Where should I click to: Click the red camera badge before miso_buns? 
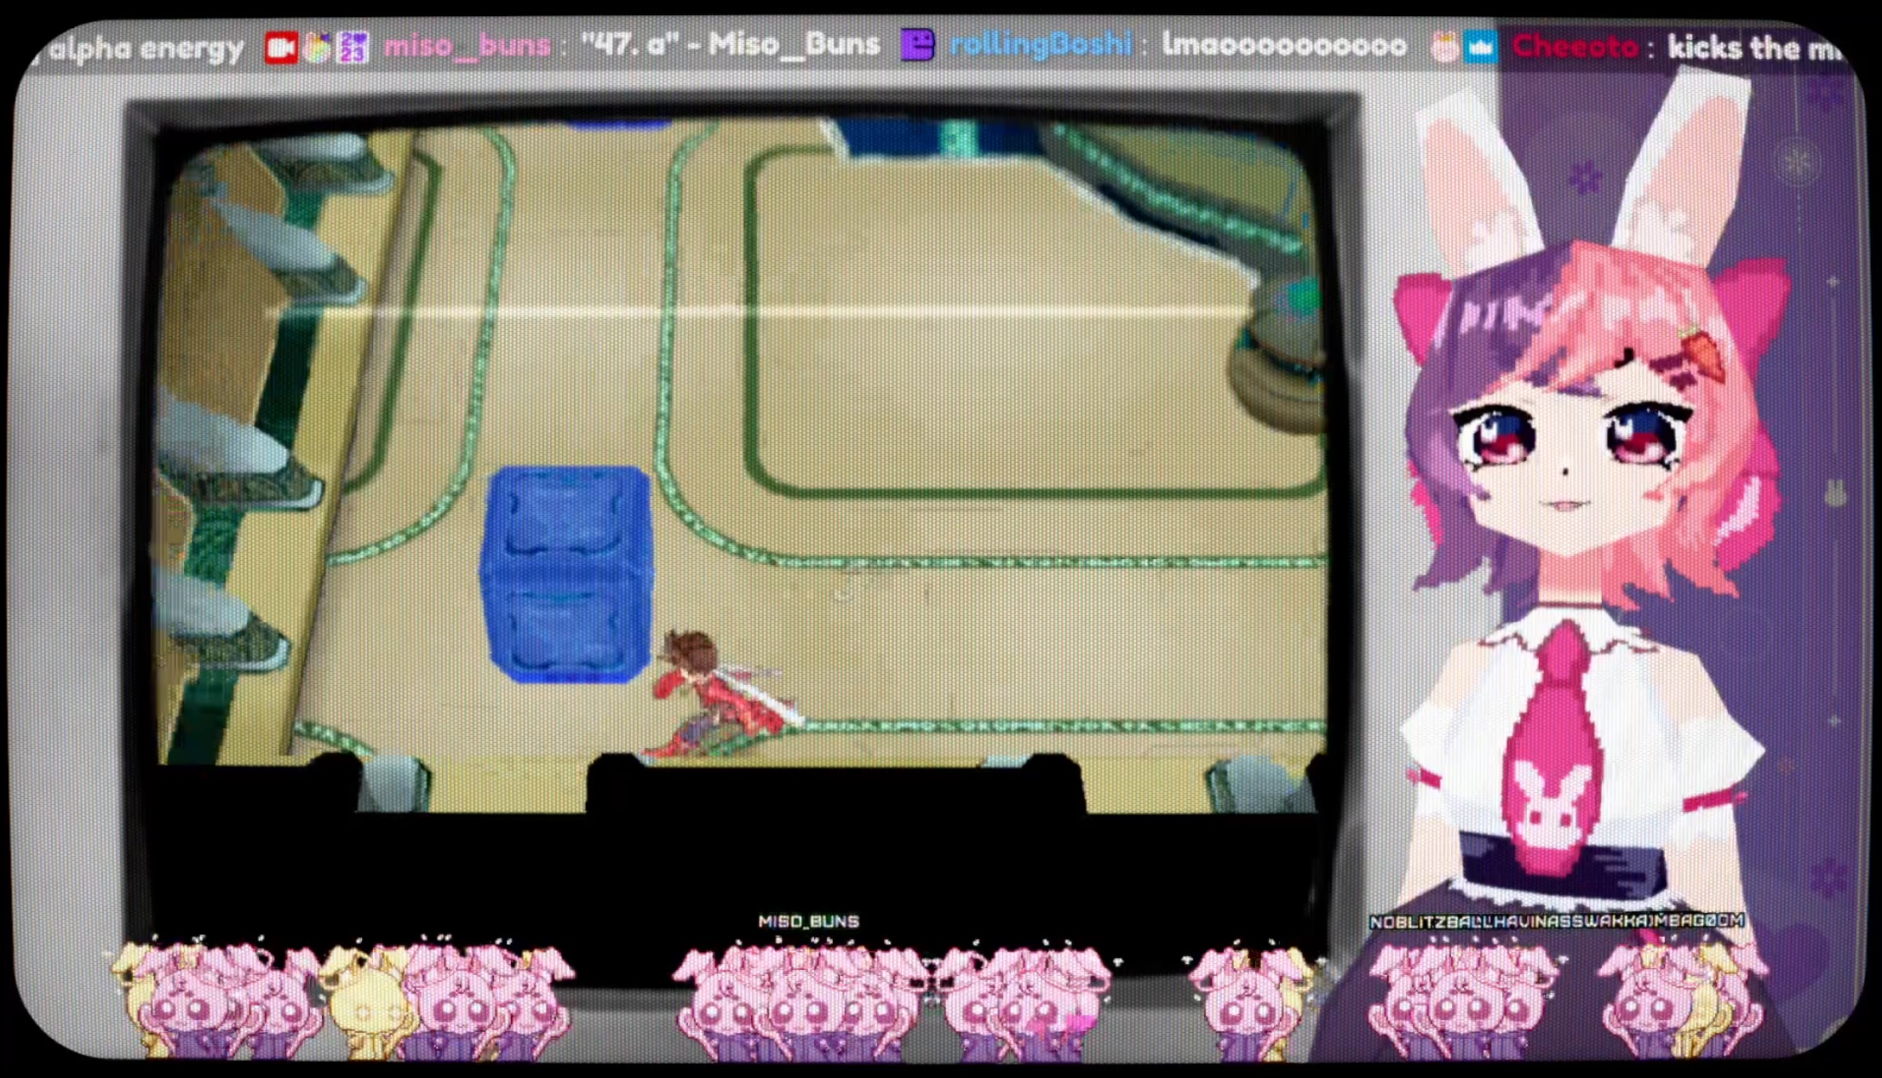(280, 48)
